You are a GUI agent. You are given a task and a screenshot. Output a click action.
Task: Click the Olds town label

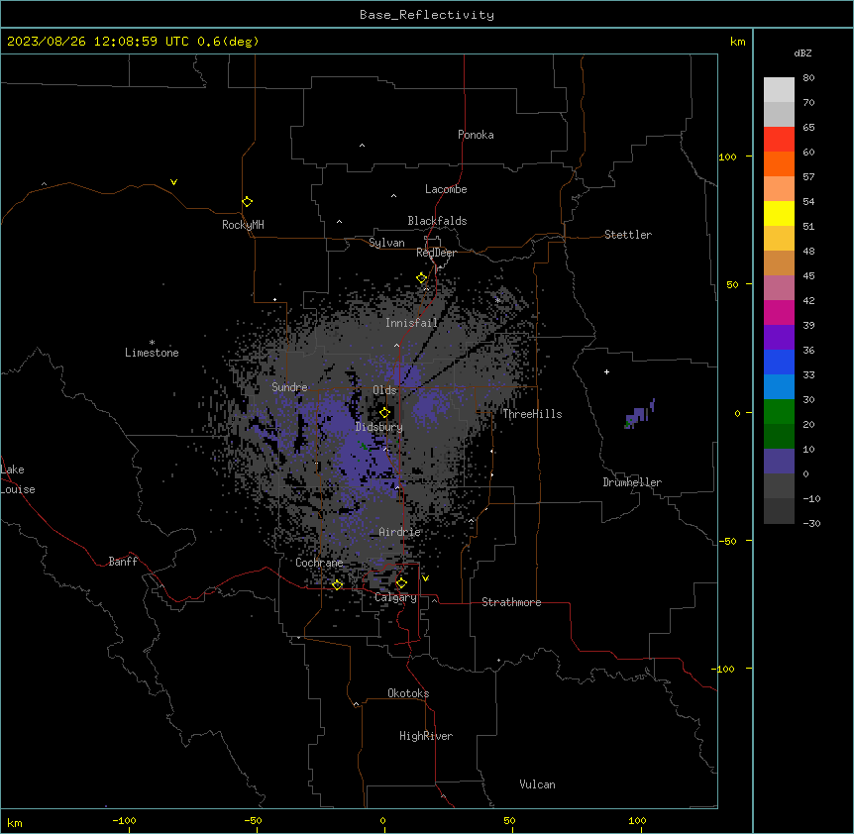384,390
